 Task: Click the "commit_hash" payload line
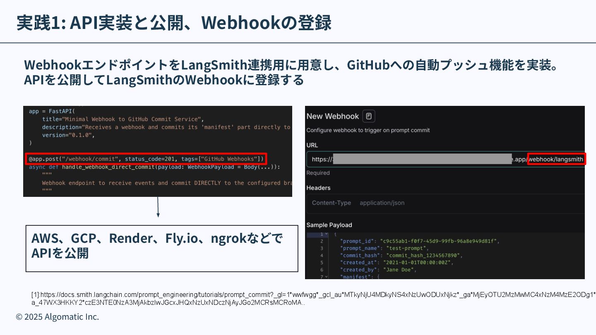(401, 255)
